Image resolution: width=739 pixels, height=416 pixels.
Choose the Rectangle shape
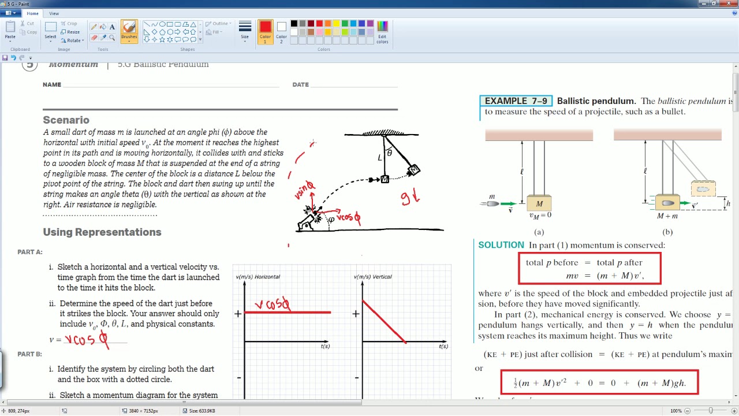pyautogui.click(x=170, y=24)
